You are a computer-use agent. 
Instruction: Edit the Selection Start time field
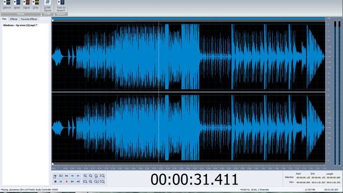click(303, 177)
